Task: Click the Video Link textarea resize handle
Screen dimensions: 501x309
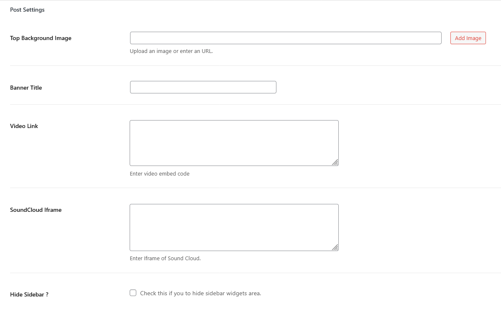Action: pos(335,162)
